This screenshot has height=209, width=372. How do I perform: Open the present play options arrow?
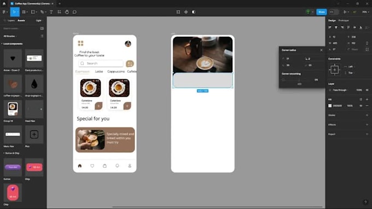[348, 12]
